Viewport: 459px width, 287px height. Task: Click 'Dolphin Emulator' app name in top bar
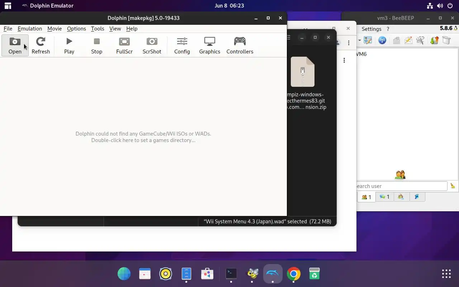click(52, 6)
